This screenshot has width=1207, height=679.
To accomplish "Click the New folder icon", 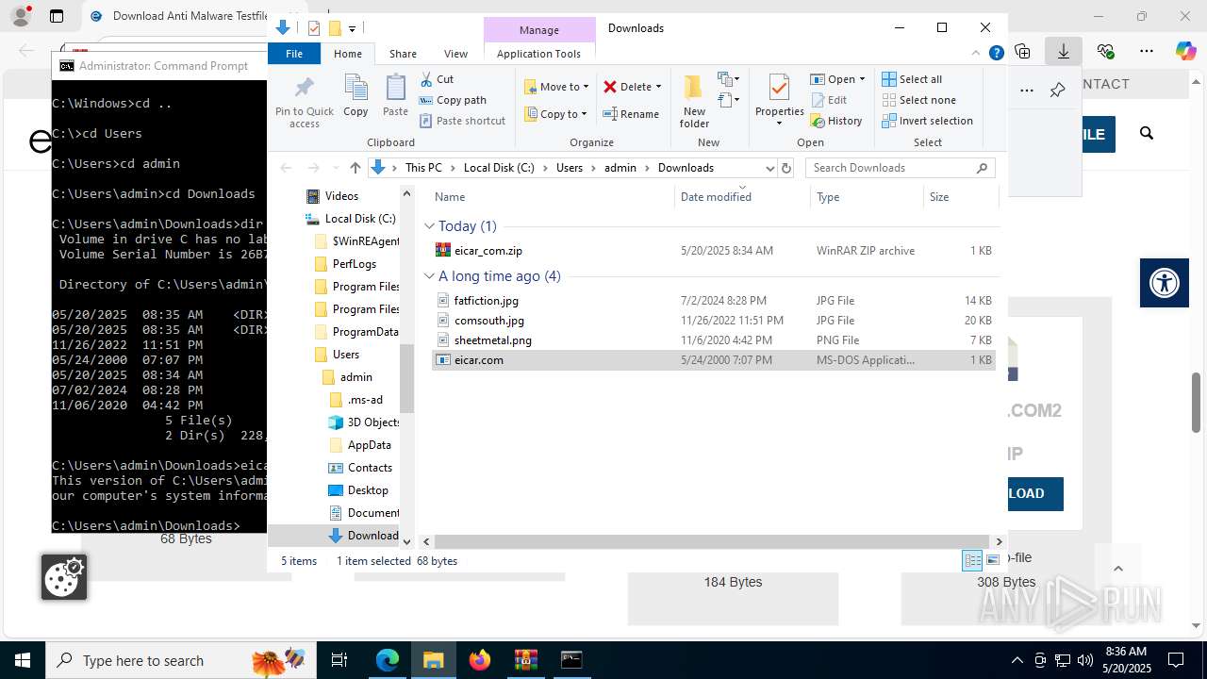I will pyautogui.click(x=694, y=101).
